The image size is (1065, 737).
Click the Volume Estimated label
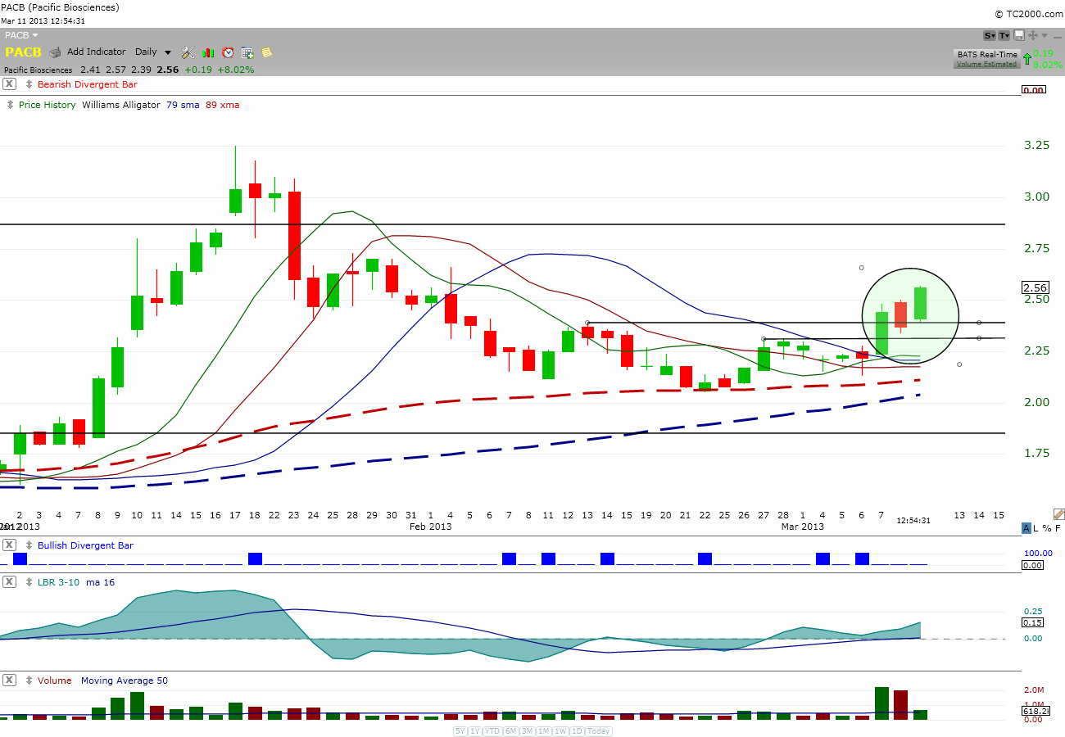[986, 64]
